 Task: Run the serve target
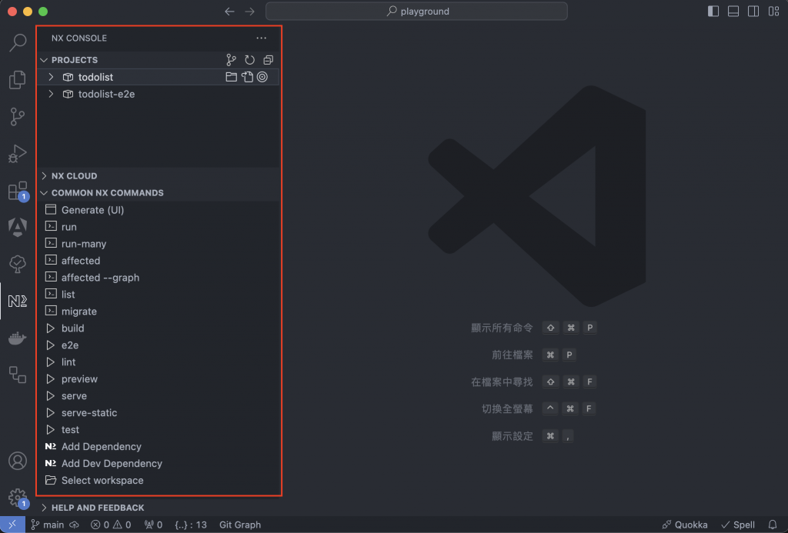tap(159, 396)
